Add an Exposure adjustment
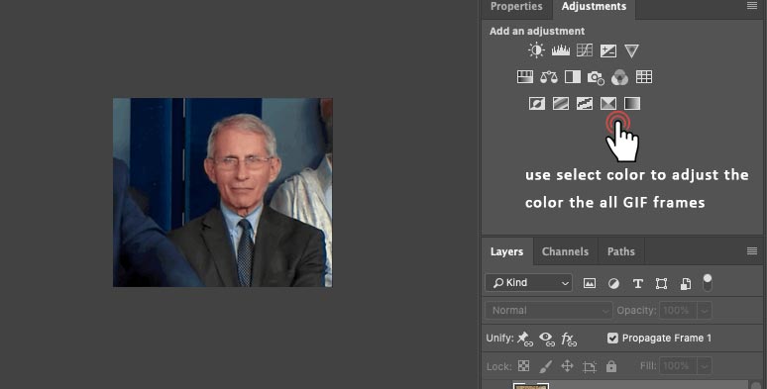Viewport: 767px width, 389px height. pyautogui.click(x=608, y=50)
